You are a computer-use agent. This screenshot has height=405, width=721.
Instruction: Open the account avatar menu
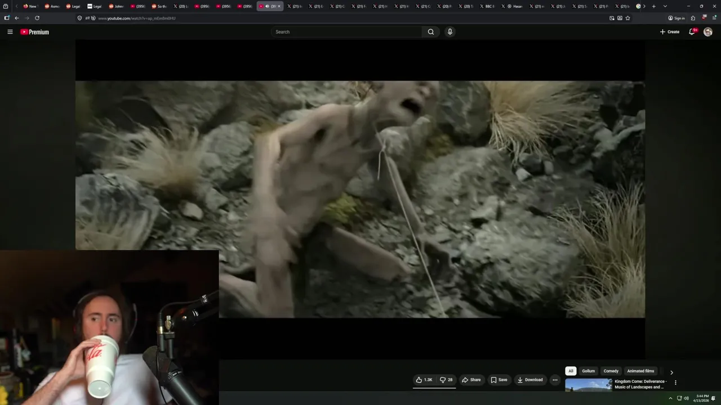(x=708, y=32)
